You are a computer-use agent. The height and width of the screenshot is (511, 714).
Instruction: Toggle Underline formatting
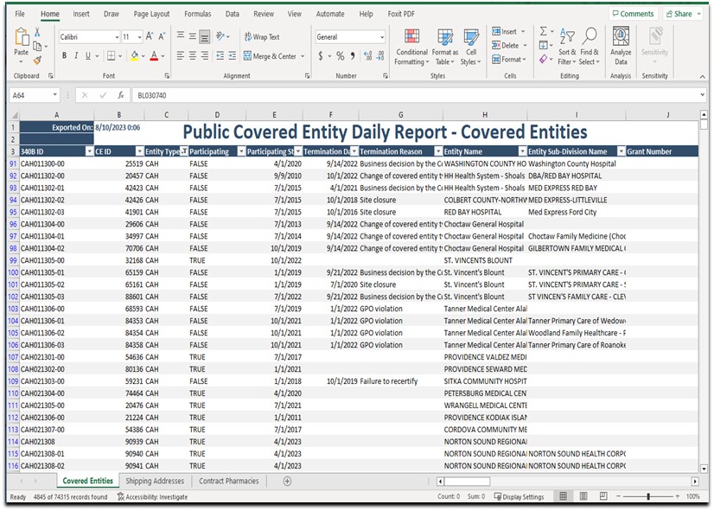(88, 55)
